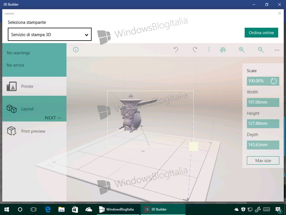This screenshot has height=215, width=286.
Task: Open OneDrive cloud icon in system tray
Action: click(236, 210)
